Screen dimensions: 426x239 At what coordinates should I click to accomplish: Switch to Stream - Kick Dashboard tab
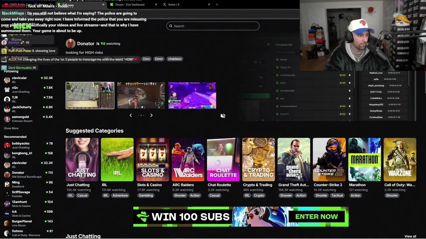click(132, 4)
